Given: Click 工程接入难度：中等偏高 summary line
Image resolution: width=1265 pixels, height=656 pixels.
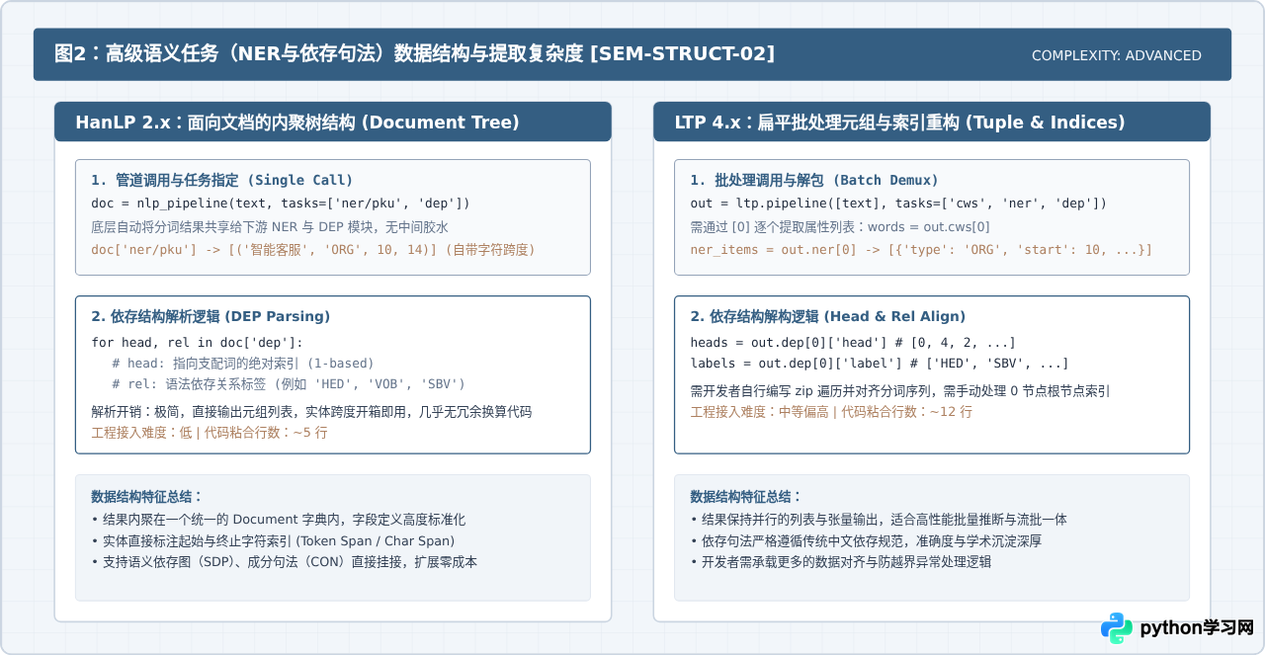Looking at the screenshot, I should pyautogui.click(x=831, y=411).
